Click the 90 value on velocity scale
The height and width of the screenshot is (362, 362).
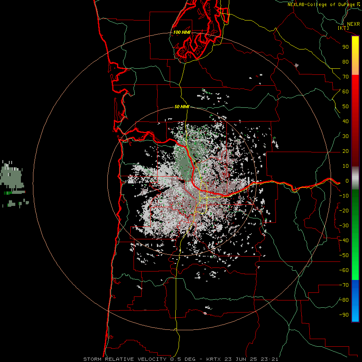pos(346,47)
